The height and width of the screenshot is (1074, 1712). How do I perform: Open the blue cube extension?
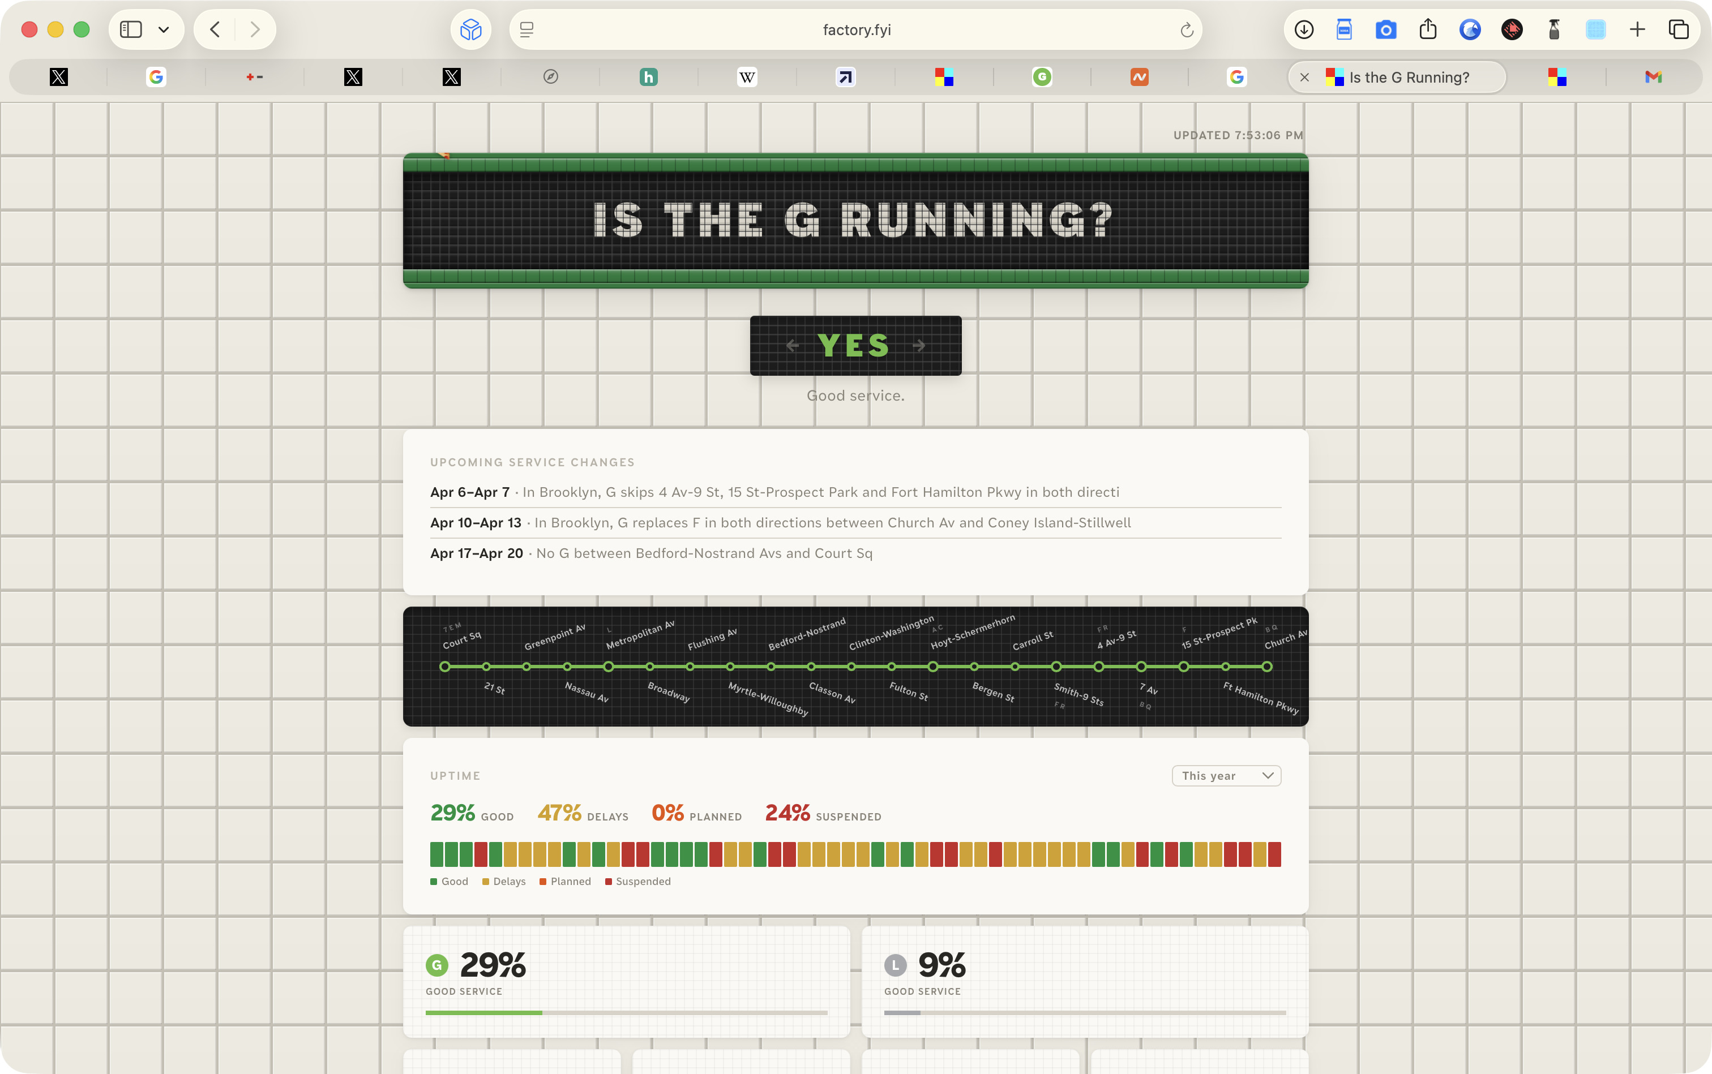[x=470, y=29]
